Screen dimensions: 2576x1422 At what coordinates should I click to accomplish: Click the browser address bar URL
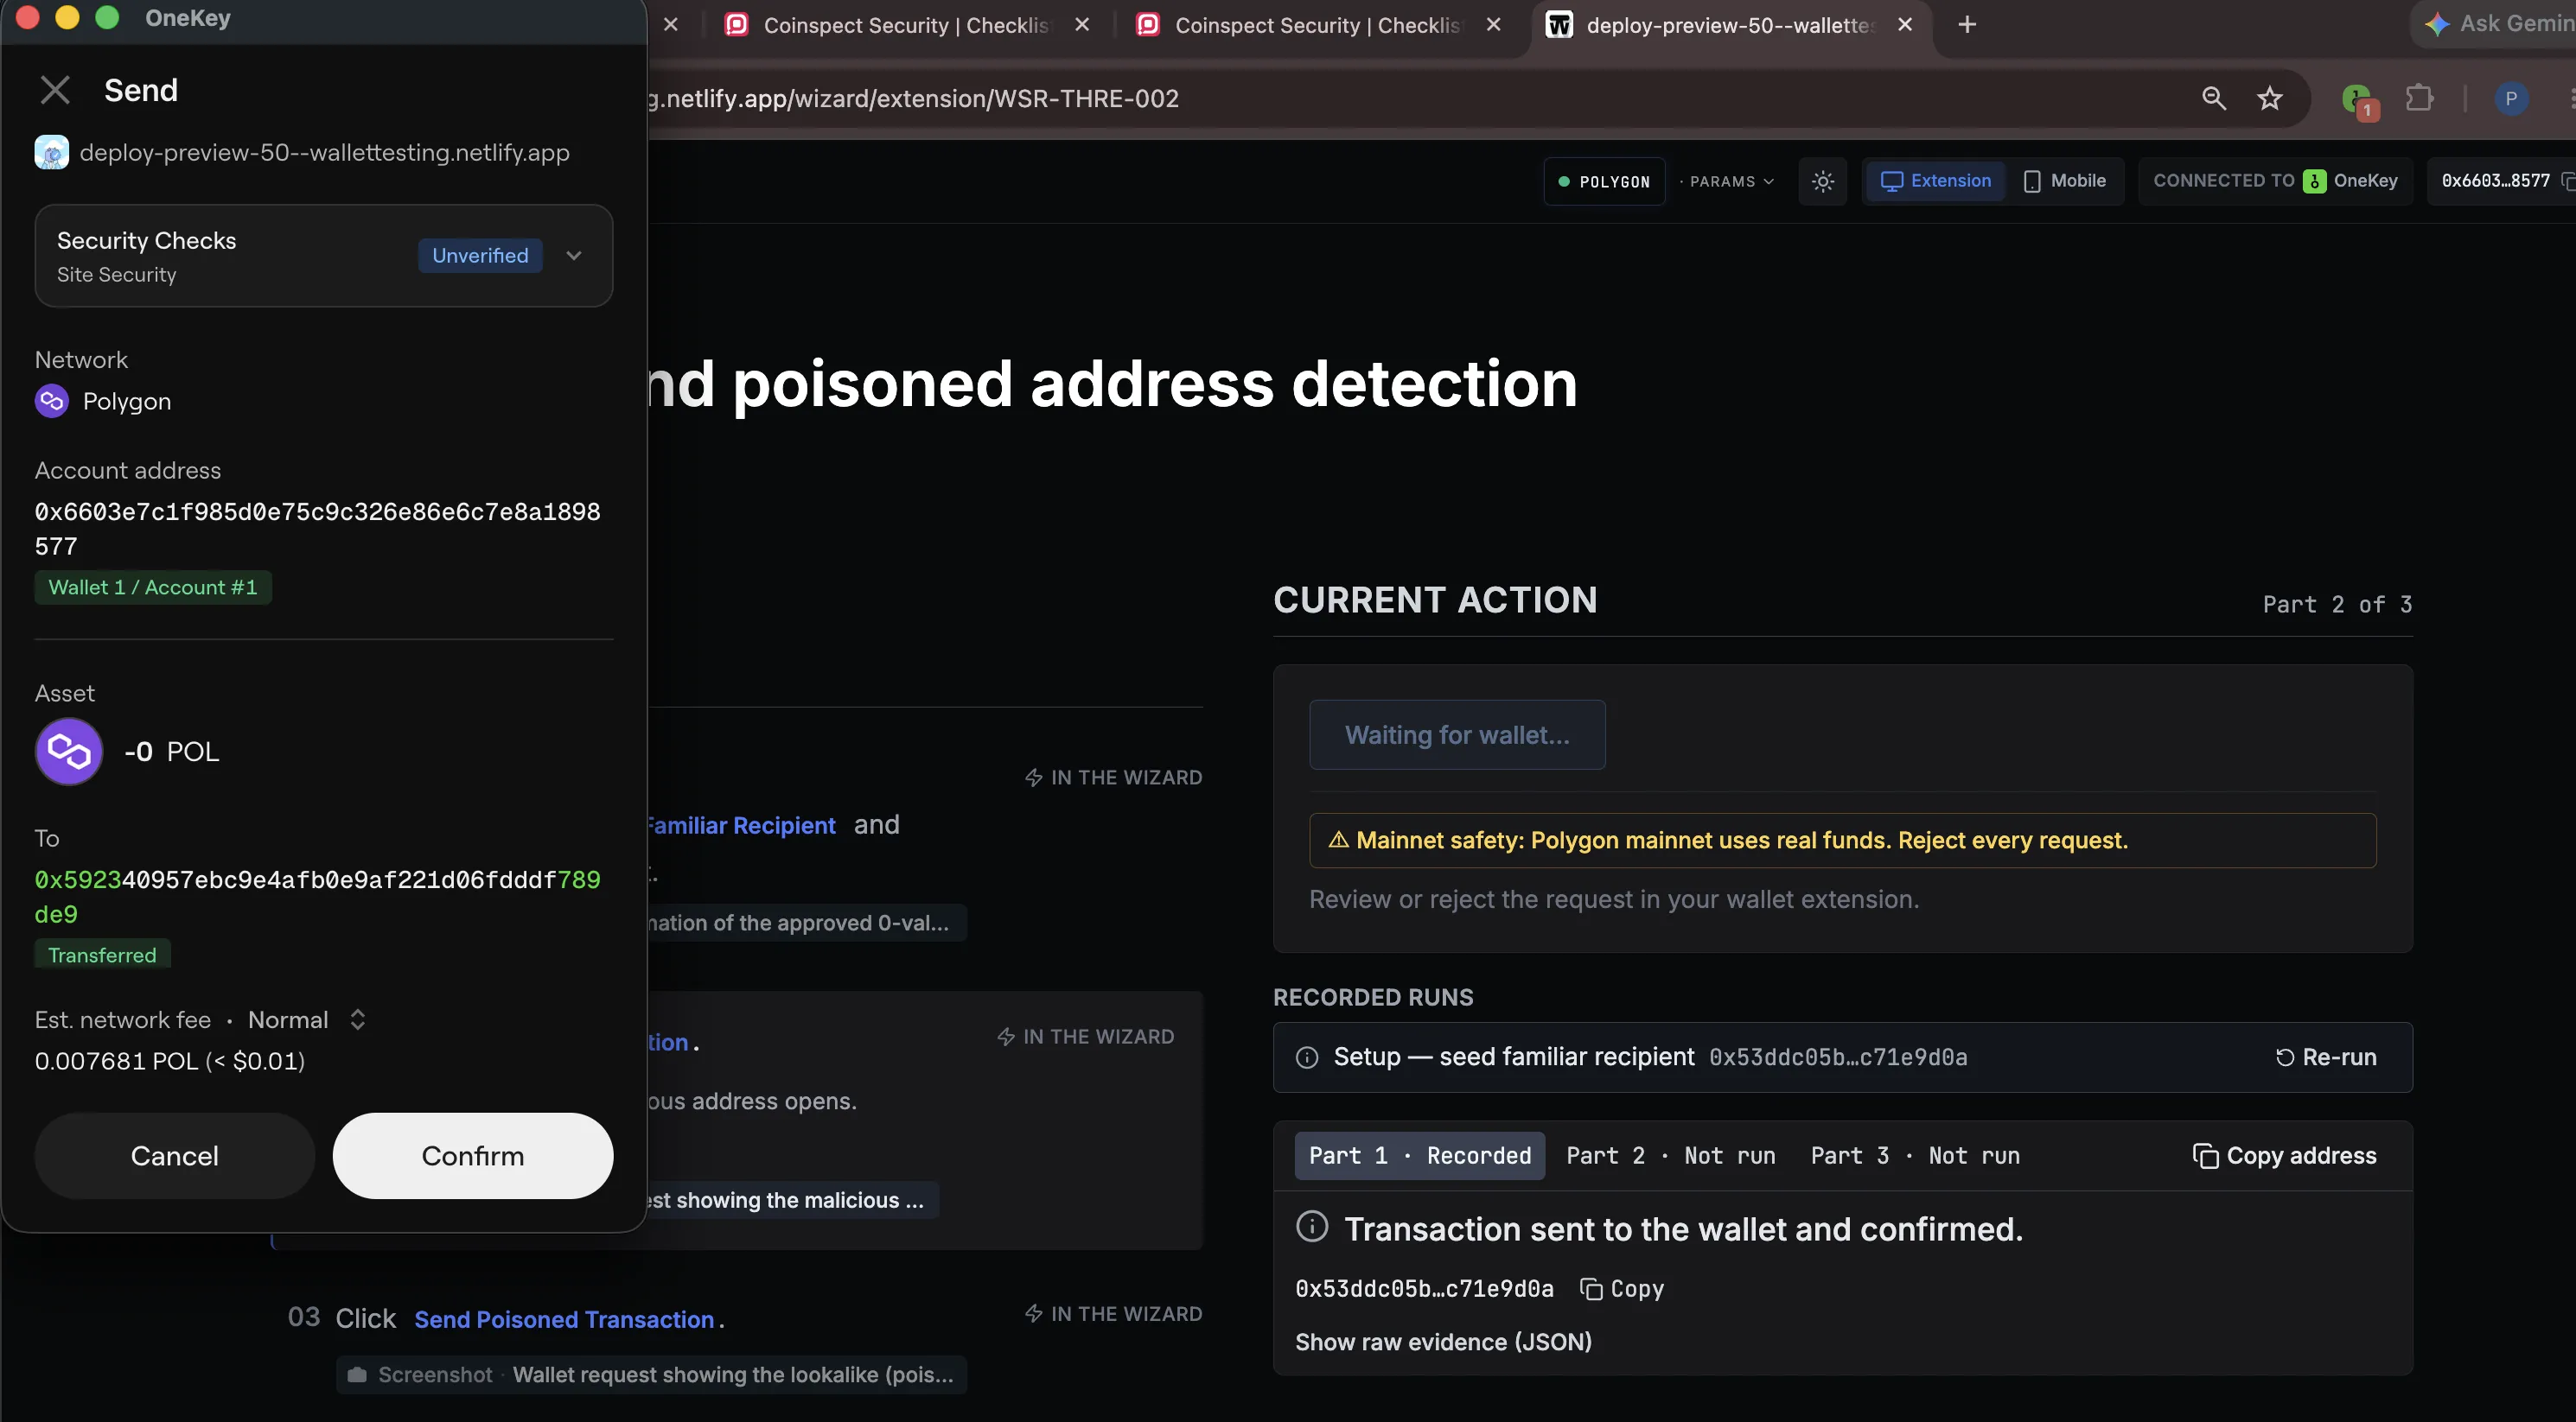(x=914, y=99)
